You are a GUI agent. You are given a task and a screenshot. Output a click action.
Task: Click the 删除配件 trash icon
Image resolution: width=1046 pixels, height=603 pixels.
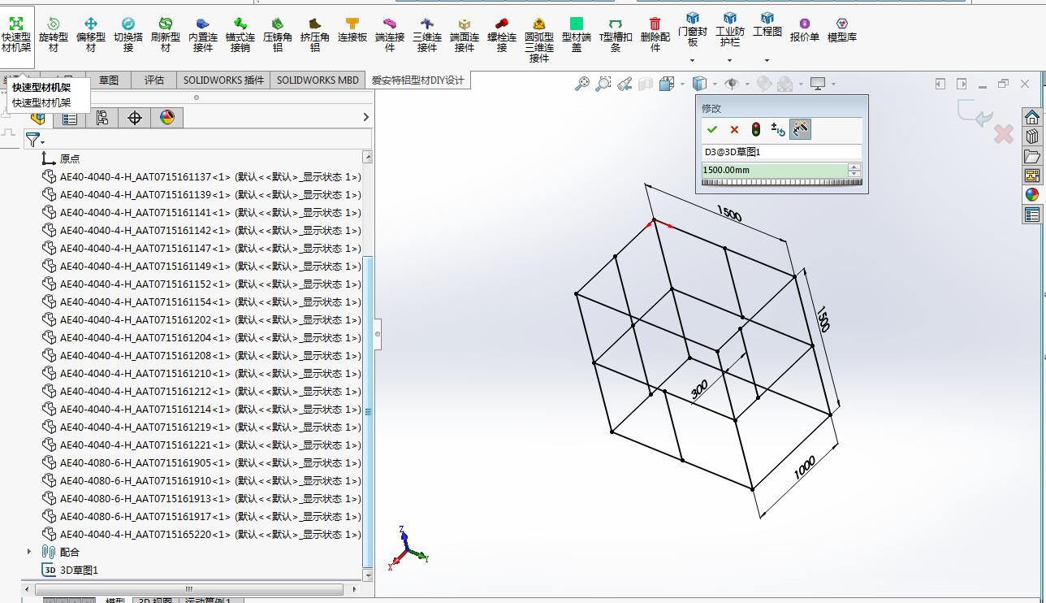(655, 24)
